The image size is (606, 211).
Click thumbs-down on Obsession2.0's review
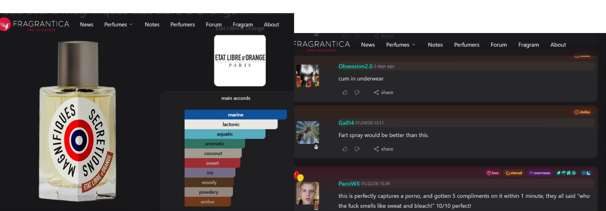[x=357, y=92]
